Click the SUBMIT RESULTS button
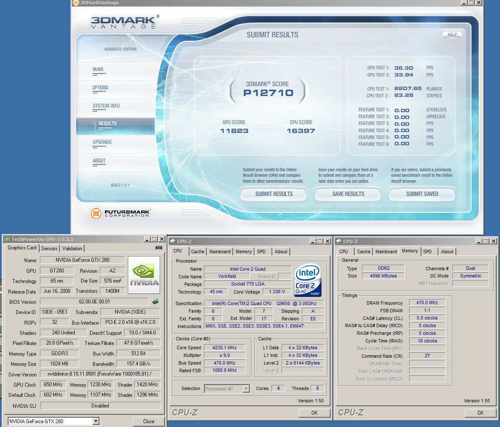The image size is (500, 427). [274, 194]
